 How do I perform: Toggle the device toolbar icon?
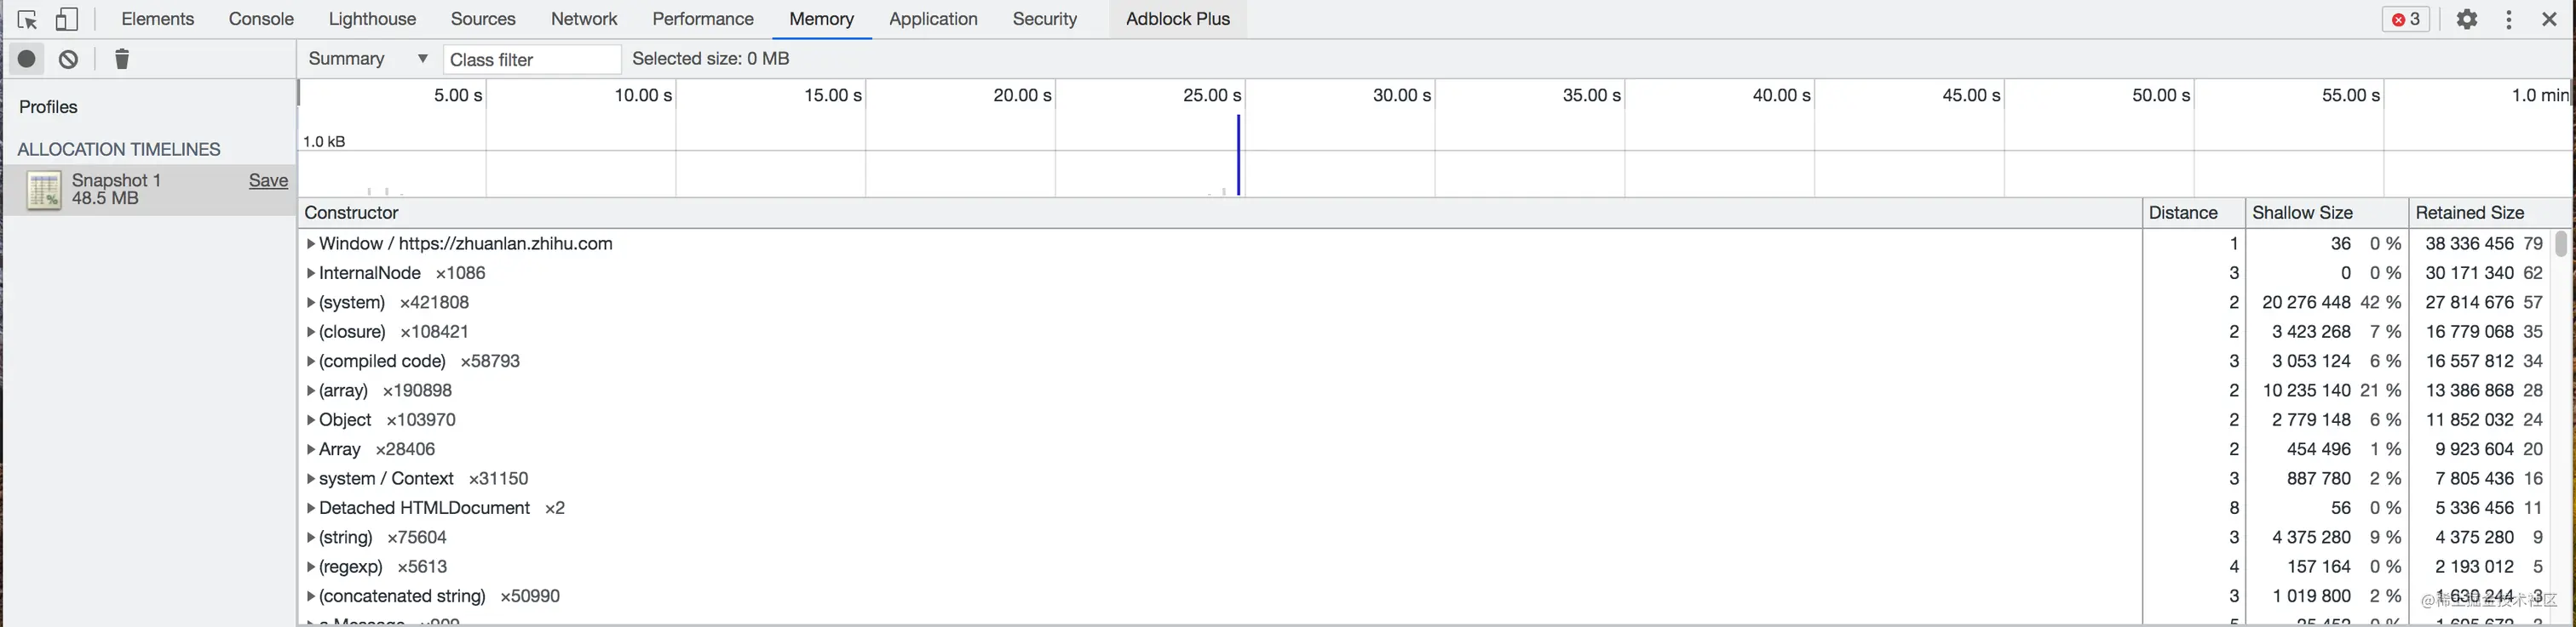tap(66, 20)
